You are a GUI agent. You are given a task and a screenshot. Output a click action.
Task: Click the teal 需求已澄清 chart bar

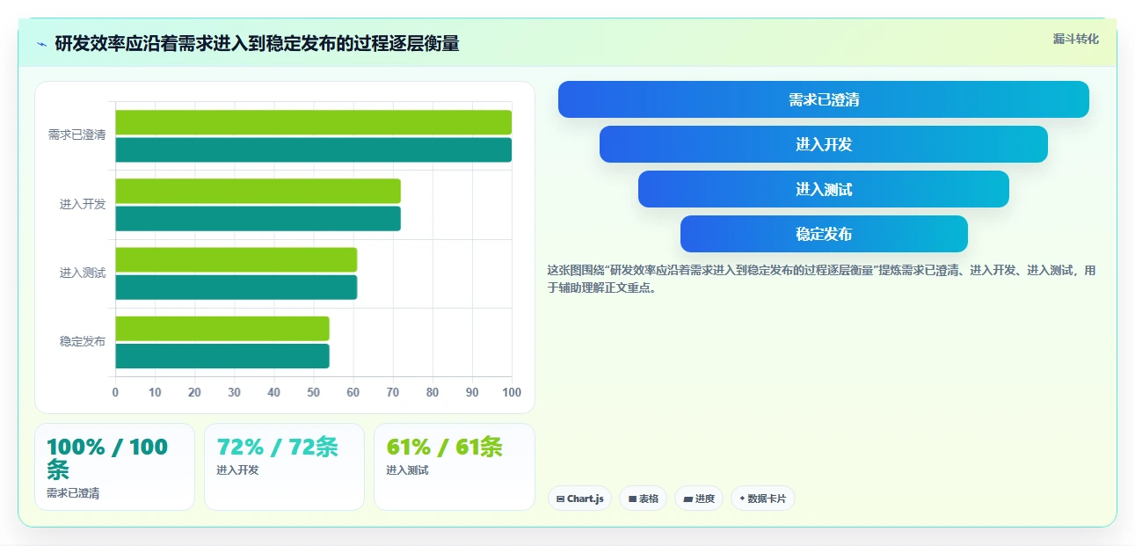(x=313, y=150)
